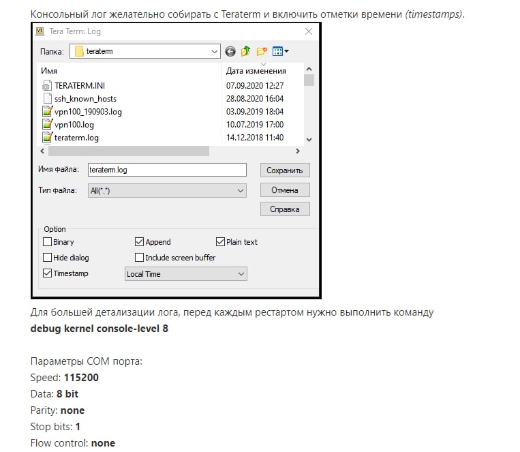520x452 pixels.
Task: Click the vpn100_190903.log file icon
Action: point(48,112)
